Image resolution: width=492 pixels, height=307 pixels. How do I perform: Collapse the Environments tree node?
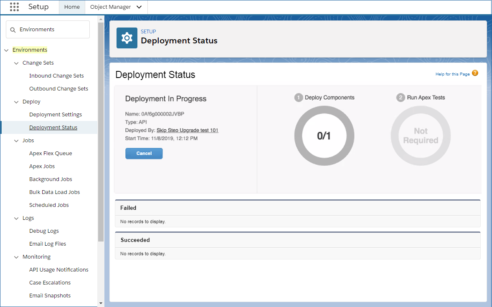coord(6,50)
